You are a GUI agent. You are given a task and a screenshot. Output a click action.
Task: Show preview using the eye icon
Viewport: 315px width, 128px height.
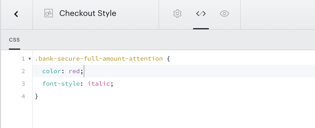(224, 14)
